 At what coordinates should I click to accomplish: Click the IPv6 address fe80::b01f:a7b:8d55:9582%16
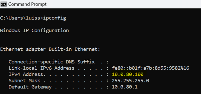point(150,68)
